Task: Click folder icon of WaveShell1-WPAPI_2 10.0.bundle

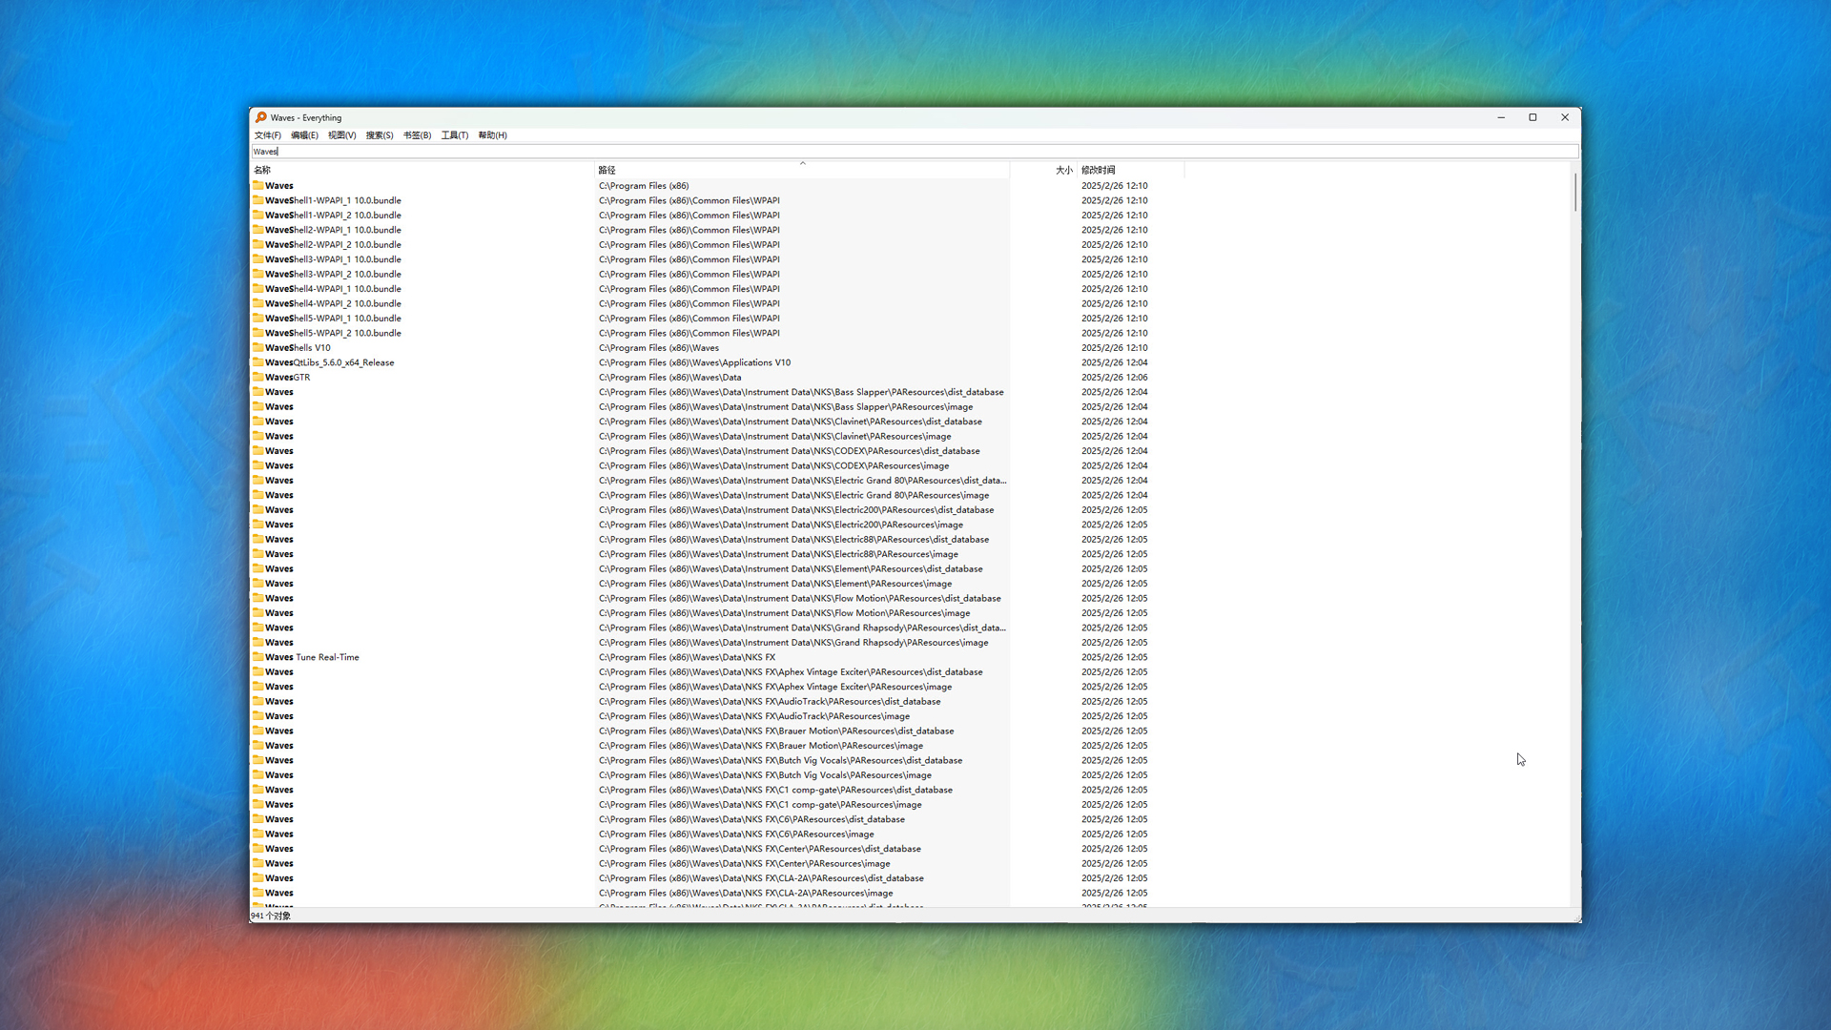Action: (x=257, y=216)
